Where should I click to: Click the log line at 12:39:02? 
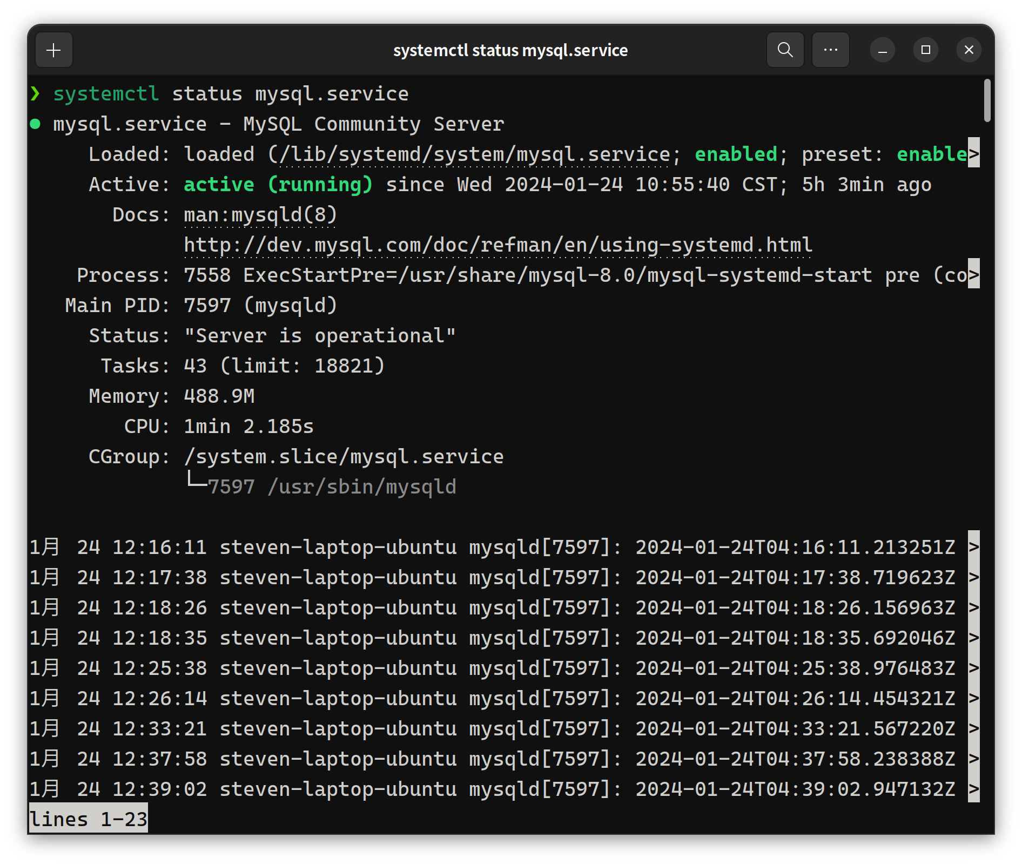[x=504, y=789]
